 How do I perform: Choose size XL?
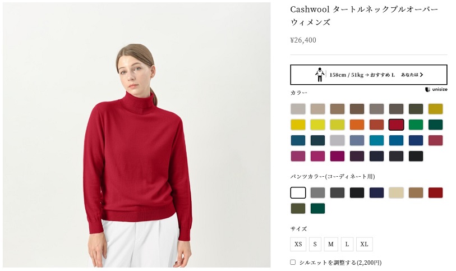[x=365, y=244]
